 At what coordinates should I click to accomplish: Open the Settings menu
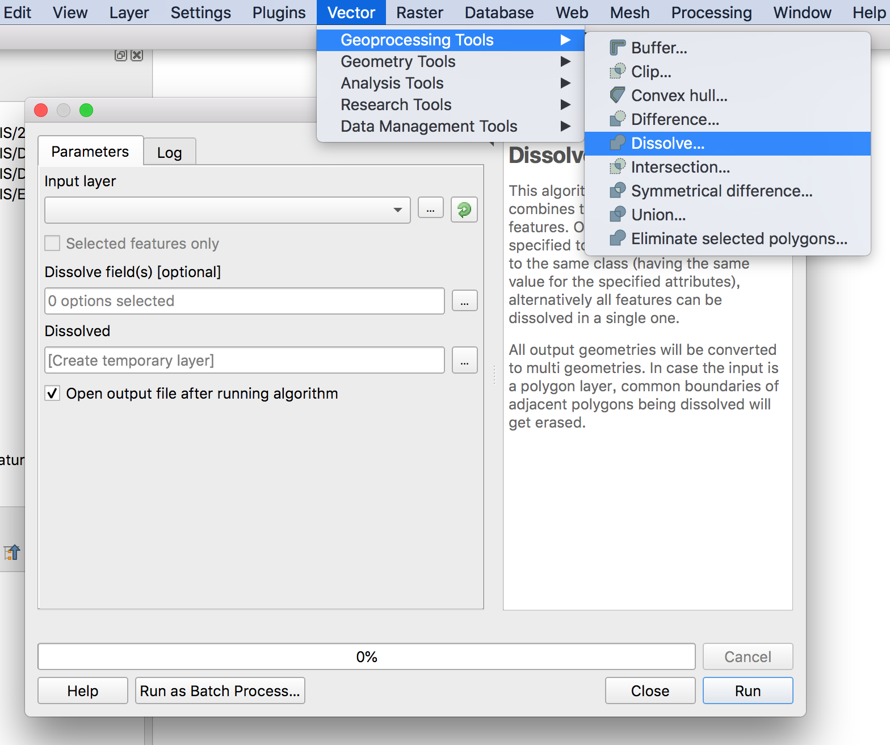click(x=200, y=12)
